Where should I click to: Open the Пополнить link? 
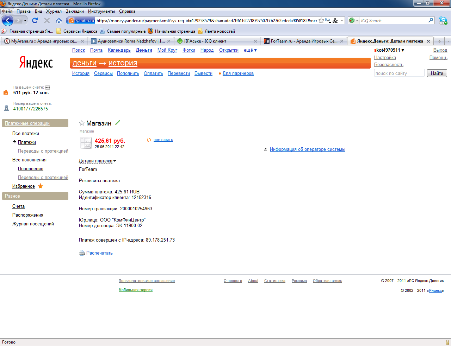[x=128, y=73]
